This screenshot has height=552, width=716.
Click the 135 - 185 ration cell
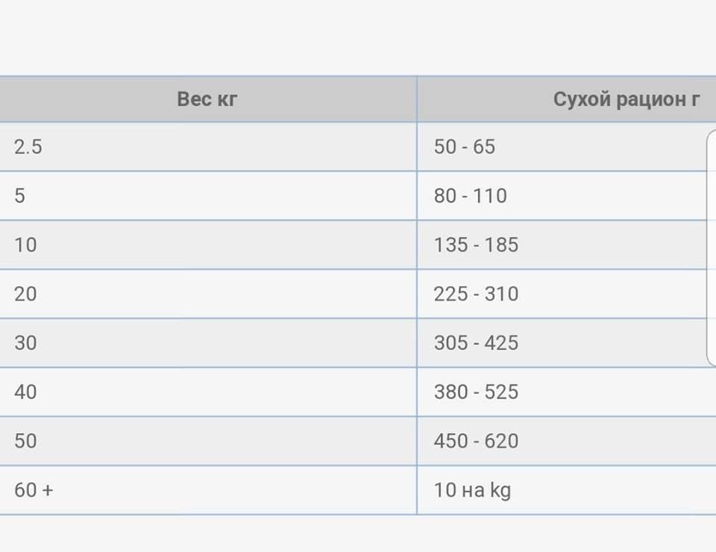pos(476,245)
